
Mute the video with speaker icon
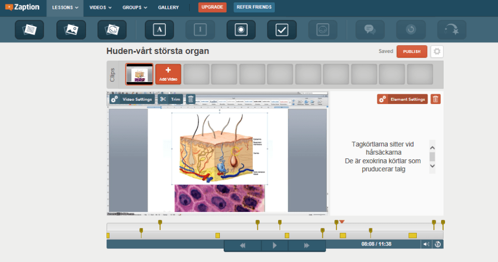pos(426,245)
